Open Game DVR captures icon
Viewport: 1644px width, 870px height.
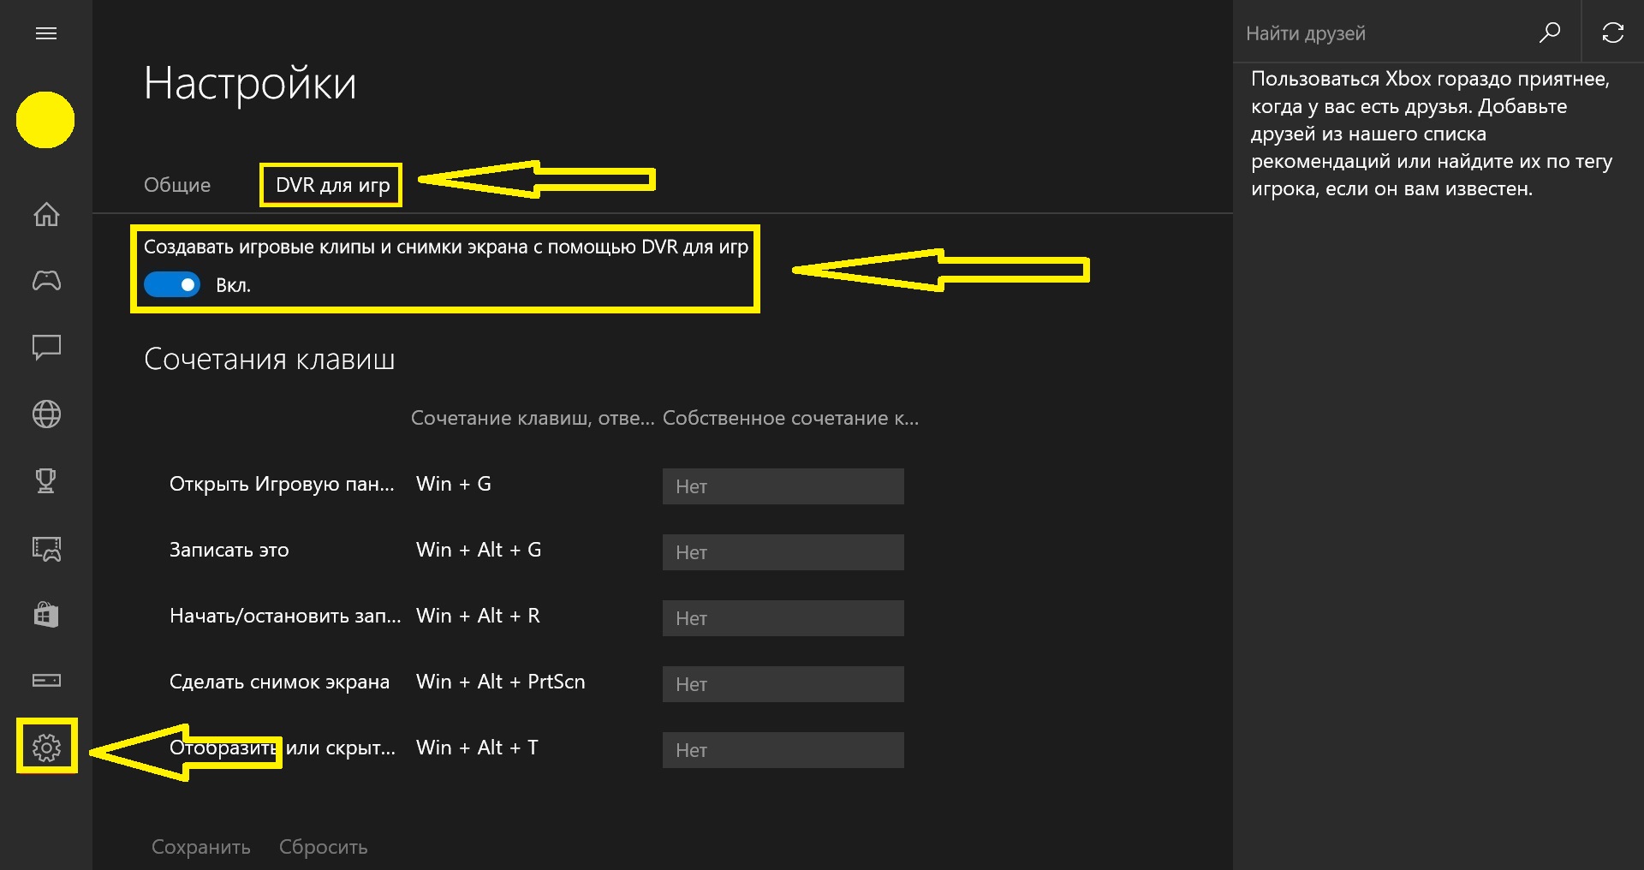click(46, 548)
